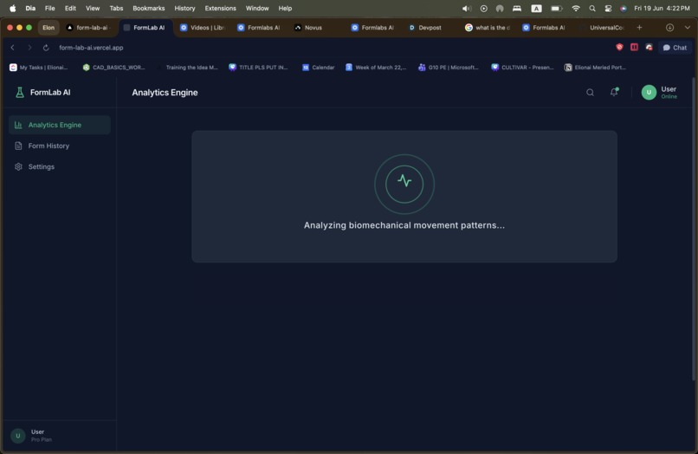Click the volume icon in menu bar
The height and width of the screenshot is (454, 698).
tap(466, 9)
